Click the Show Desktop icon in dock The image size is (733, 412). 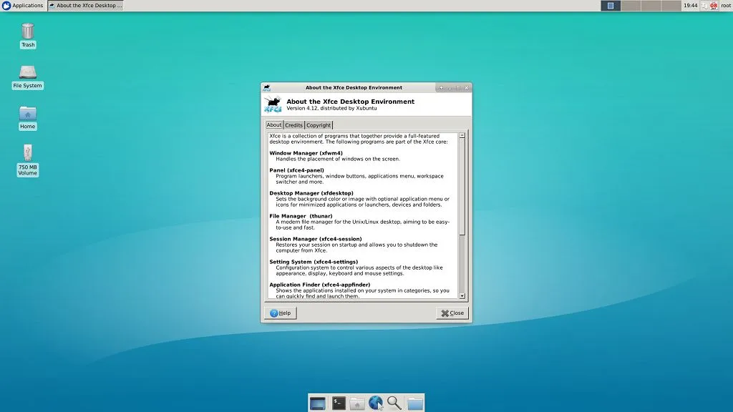click(x=318, y=403)
